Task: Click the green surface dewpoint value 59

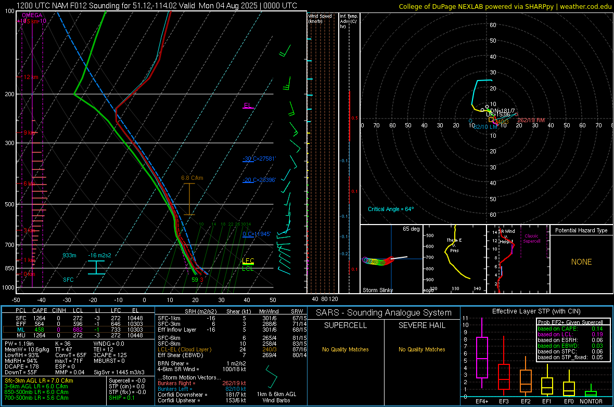Action: 195,280
